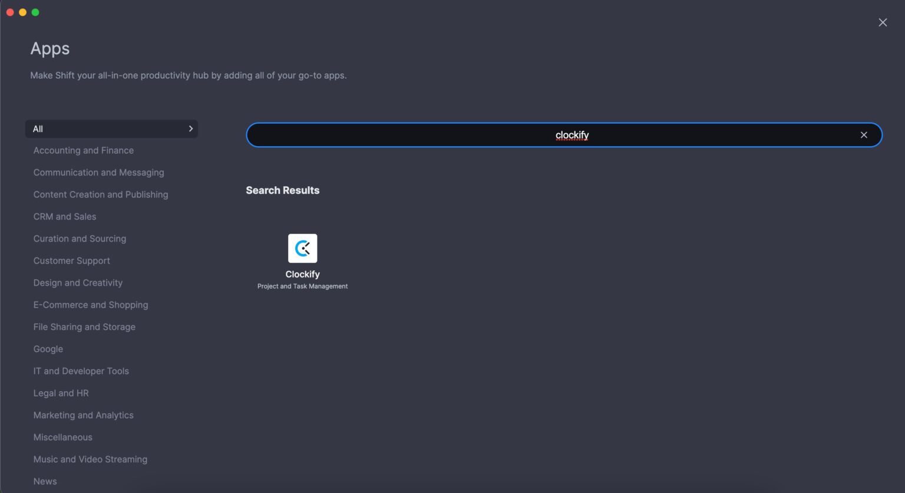Image resolution: width=905 pixels, height=493 pixels.
Task: Click the Clockify app name label
Action: tap(302, 274)
